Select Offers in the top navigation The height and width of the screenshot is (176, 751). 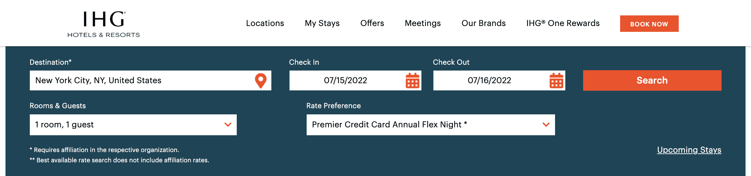pyautogui.click(x=372, y=23)
